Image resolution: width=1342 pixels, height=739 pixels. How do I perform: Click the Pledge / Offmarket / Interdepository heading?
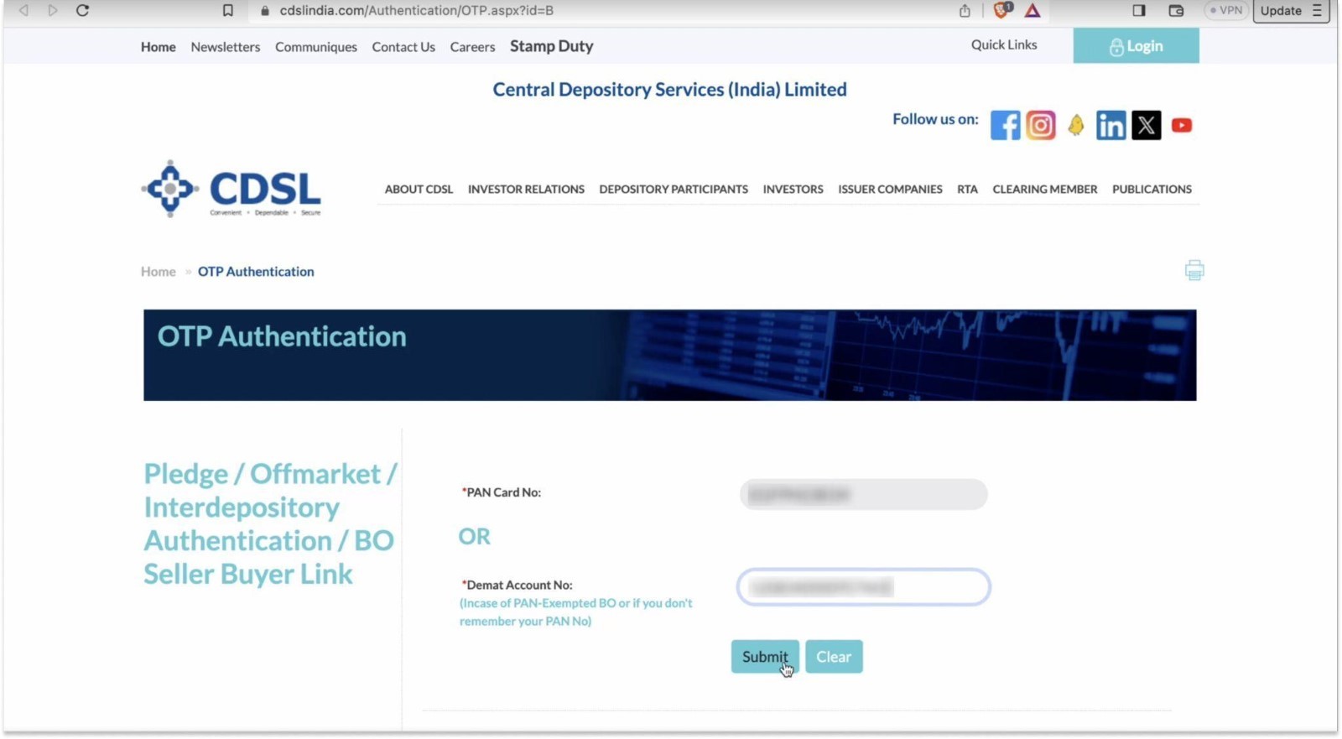click(270, 523)
